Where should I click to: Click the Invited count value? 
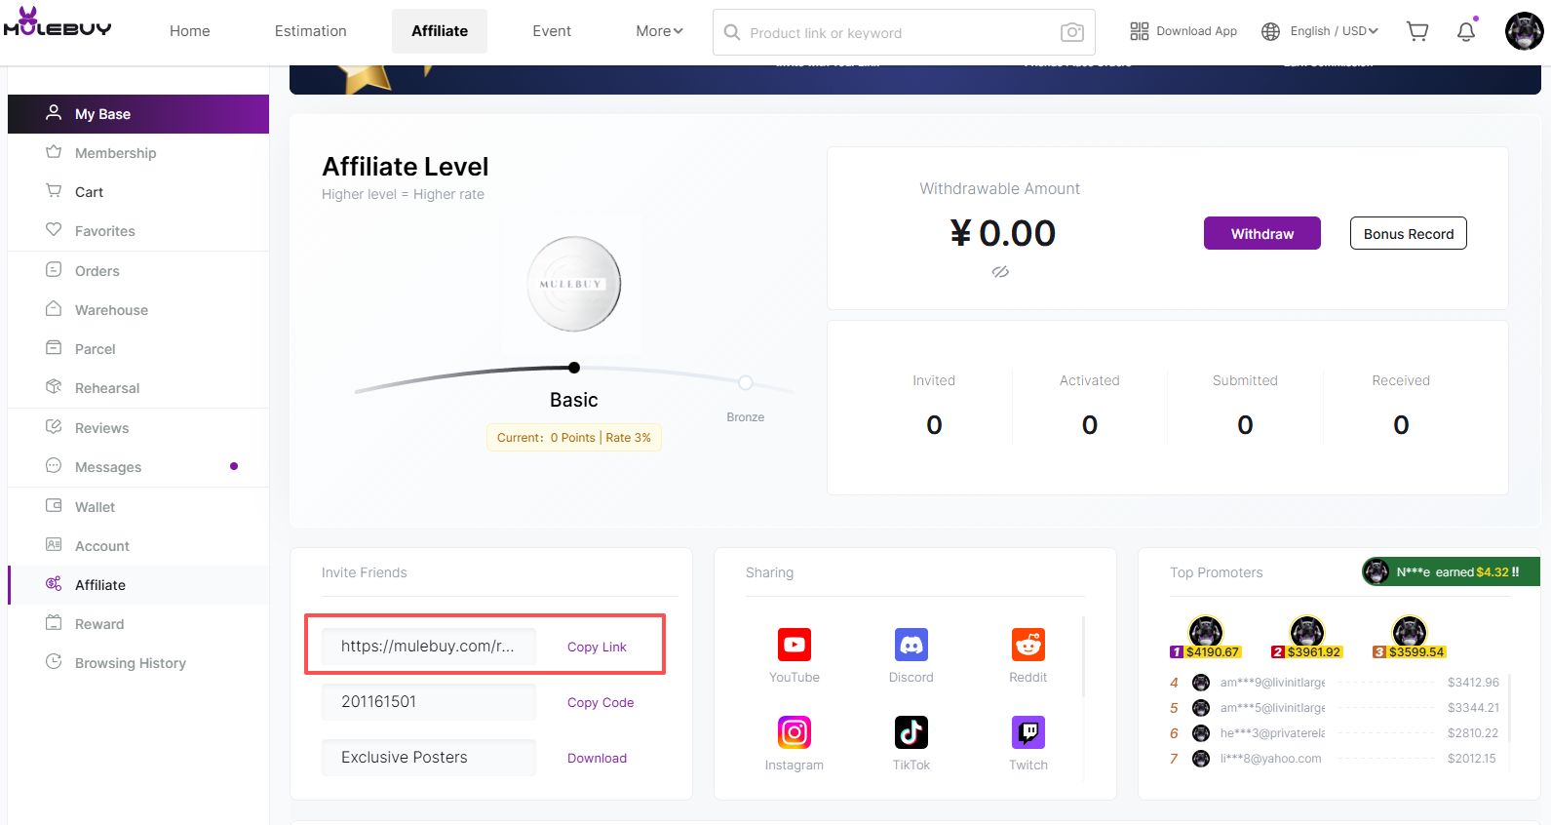point(934,424)
